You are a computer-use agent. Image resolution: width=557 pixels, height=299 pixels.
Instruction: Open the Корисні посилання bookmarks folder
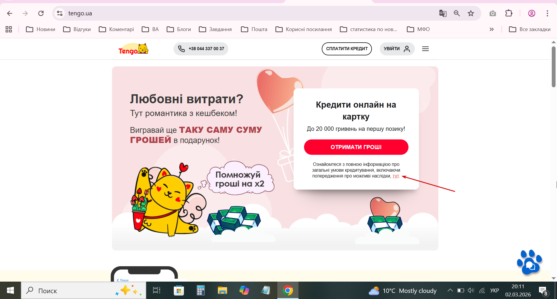(x=303, y=29)
